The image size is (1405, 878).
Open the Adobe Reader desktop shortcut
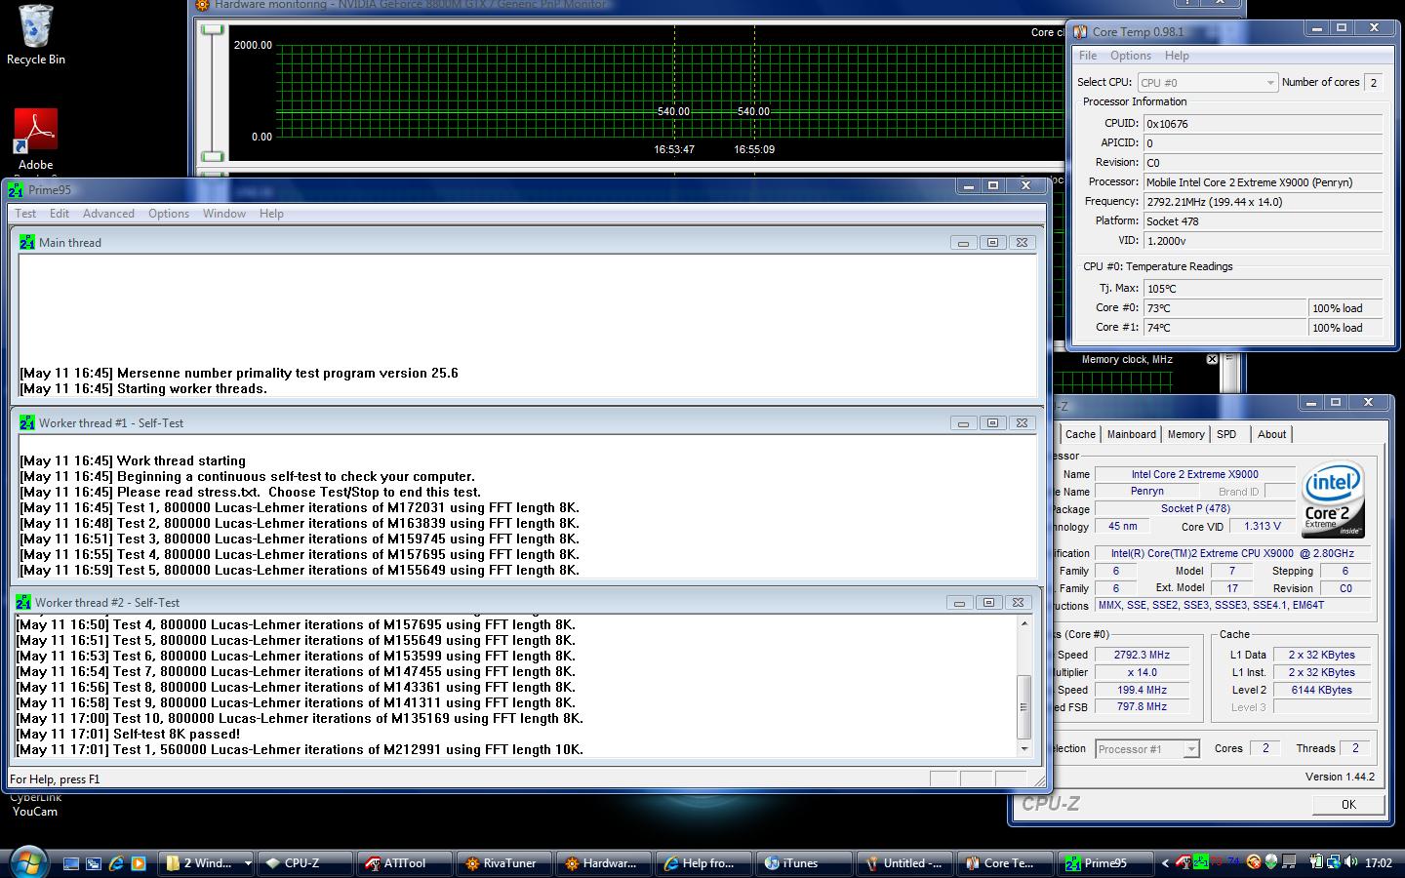point(35,141)
